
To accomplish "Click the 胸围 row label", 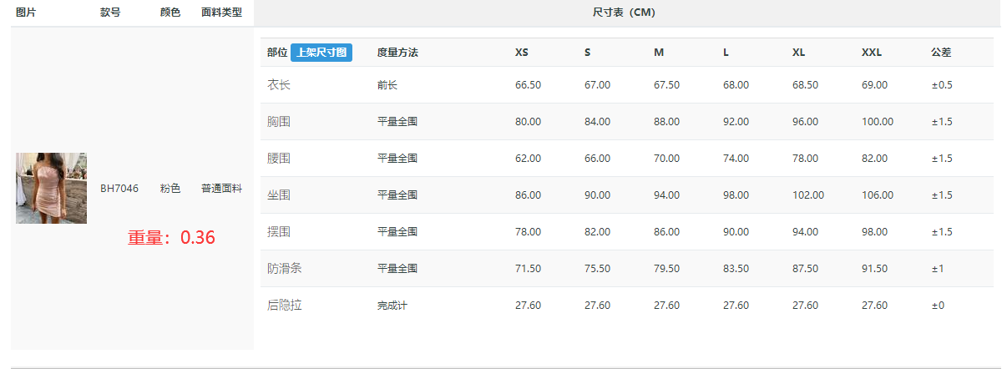I will [279, 122].
